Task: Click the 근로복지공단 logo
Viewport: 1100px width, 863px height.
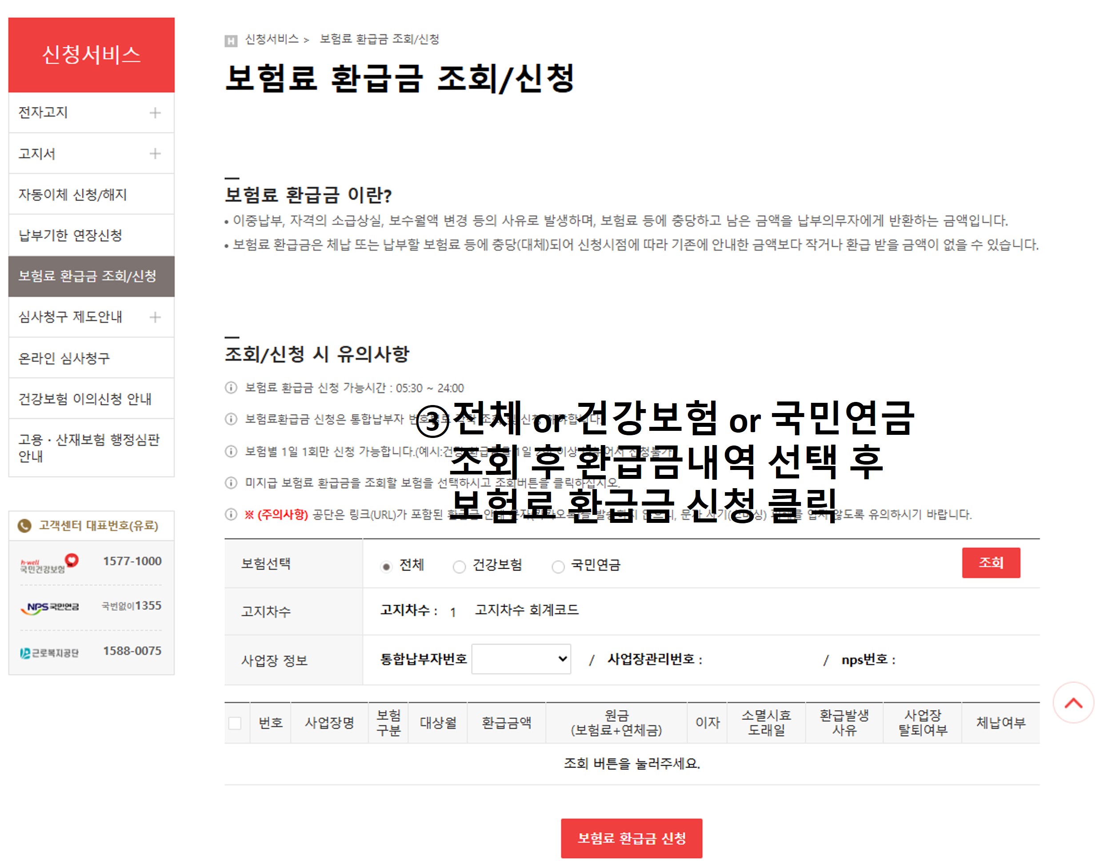Action: [x=49, y=653]
